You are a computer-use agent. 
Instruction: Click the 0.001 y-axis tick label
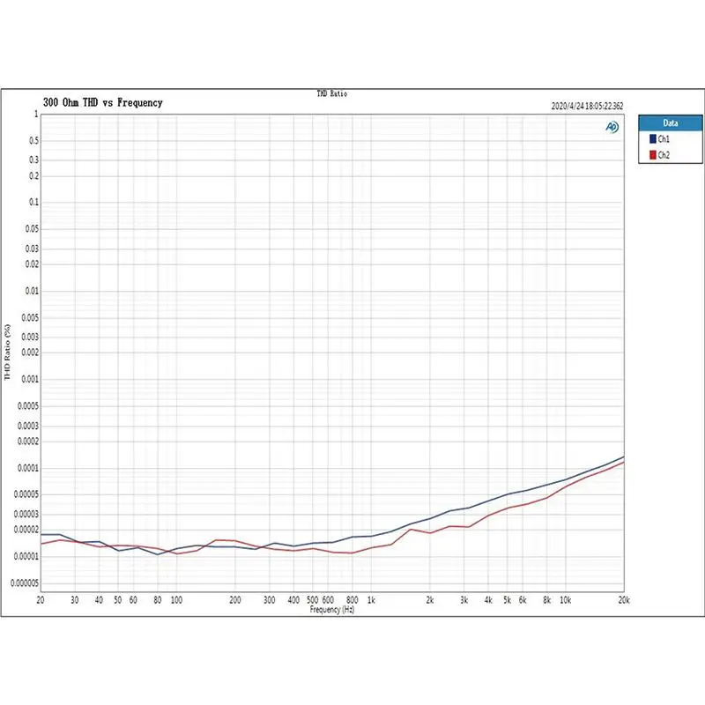pos(30,379)
